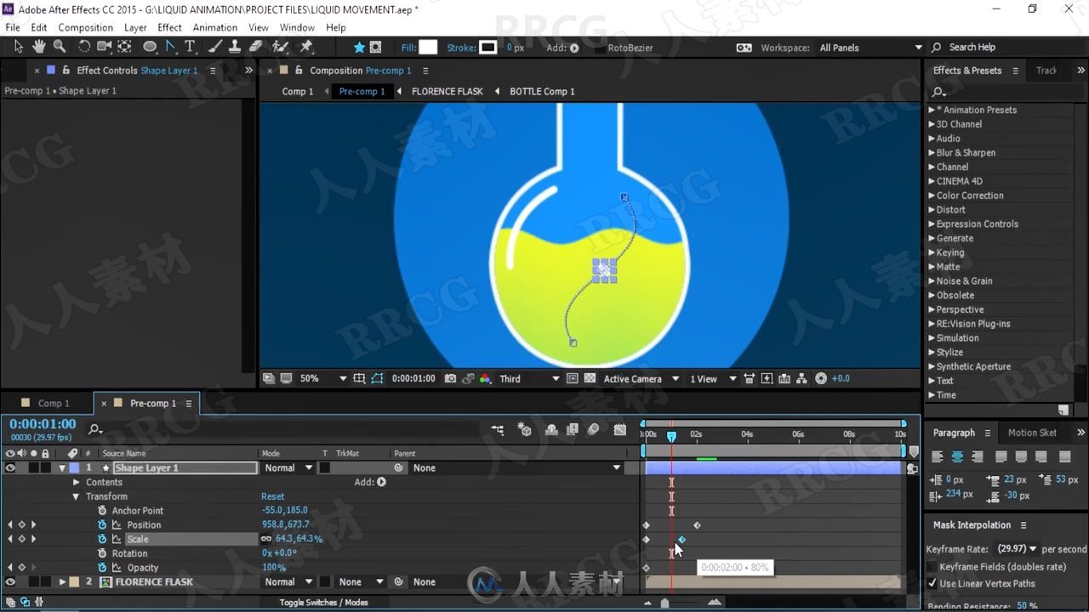Enable Motion Blur switch in timeline header
Screen dimensions: 1089x612
tap(593, 430)
